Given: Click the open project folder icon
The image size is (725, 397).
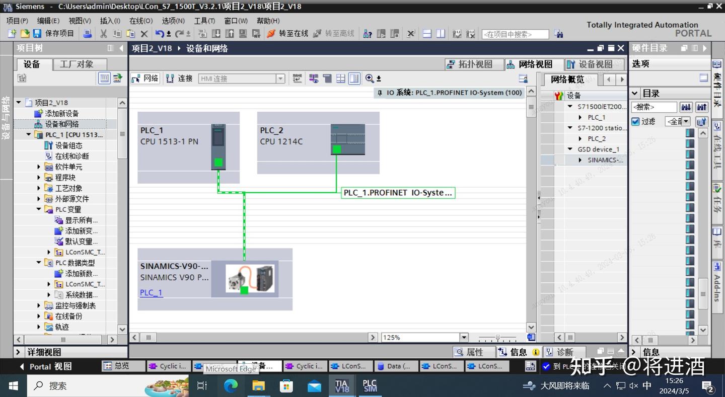Looking at the screenshot, I should [x=25, y=34].
